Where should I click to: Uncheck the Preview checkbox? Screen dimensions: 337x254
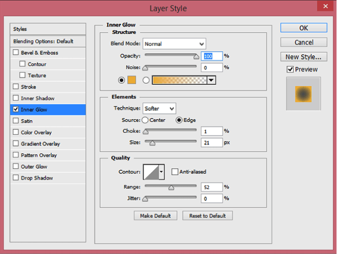point(290,69)
